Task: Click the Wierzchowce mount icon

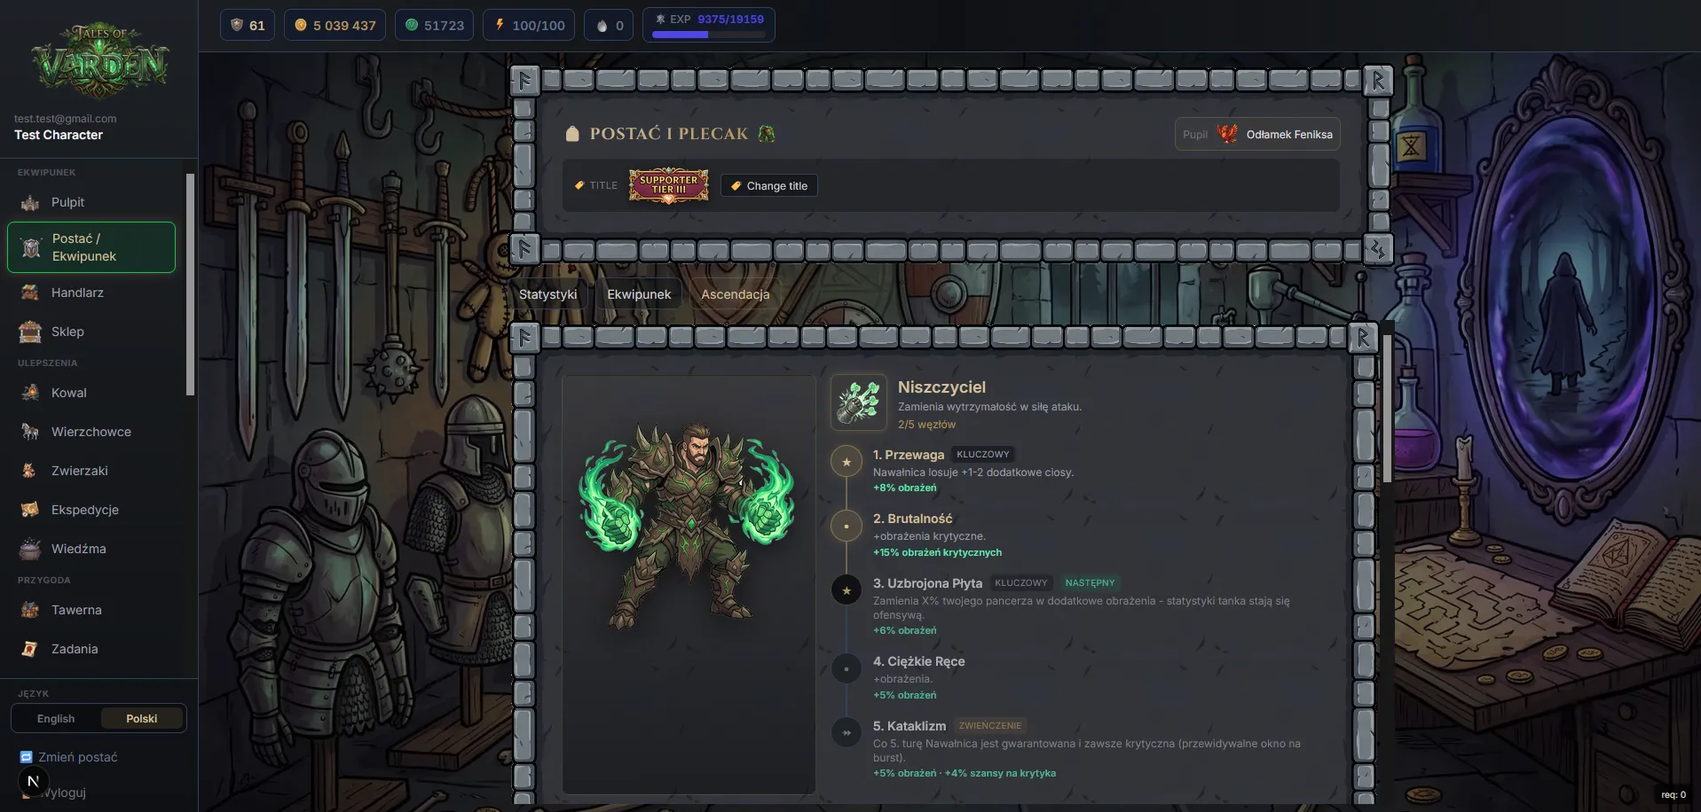Action: click(x=30, y=432)
